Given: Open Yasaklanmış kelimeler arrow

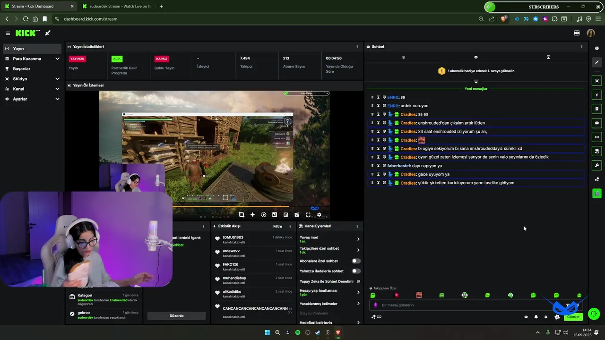Looking at the screenshot, I should [358, 304].
